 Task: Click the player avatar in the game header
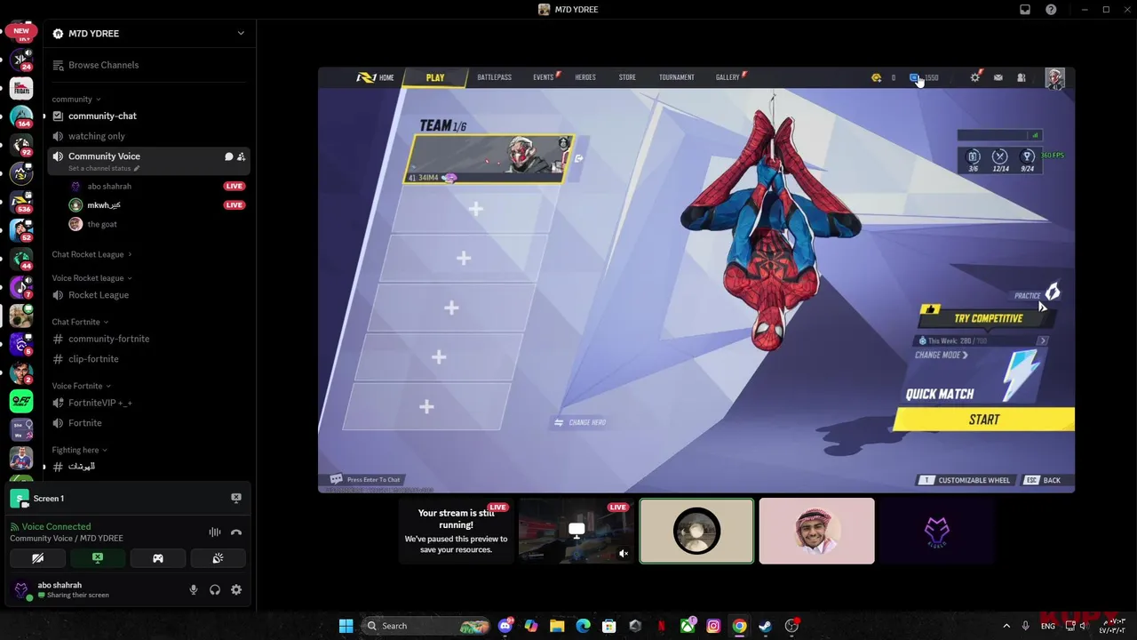pyautogui.click(x=1054, y=78)
